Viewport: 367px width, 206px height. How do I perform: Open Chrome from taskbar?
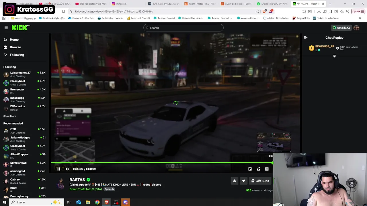pyautogui.click(x=97, y=202)
